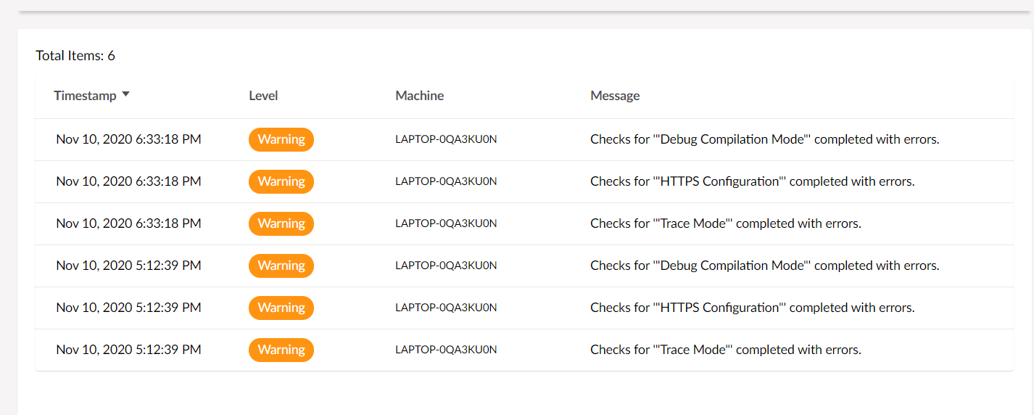Click the Message column header
Viewport: 1034px width, 415px height.
click(615, 96)
